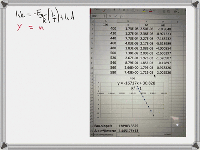The height and width of the screenshot is (150, 200).
Task: Select column C header
Action: (147, 21)
